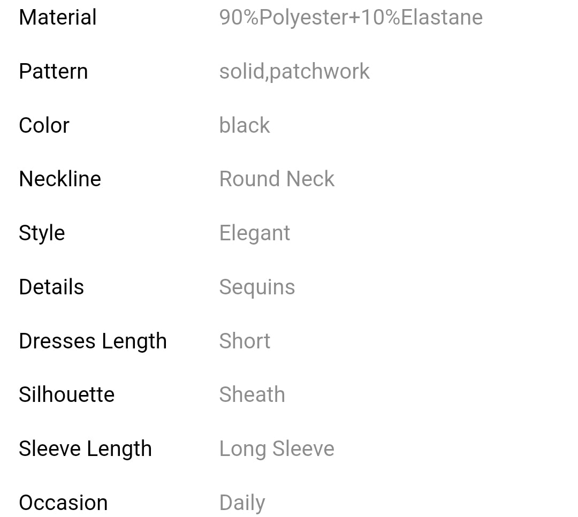Select the 90%Polyester+10%Elastane value
Image resolution: width=578 pixels, height=517 pixels.
click(x=351, y=17)
